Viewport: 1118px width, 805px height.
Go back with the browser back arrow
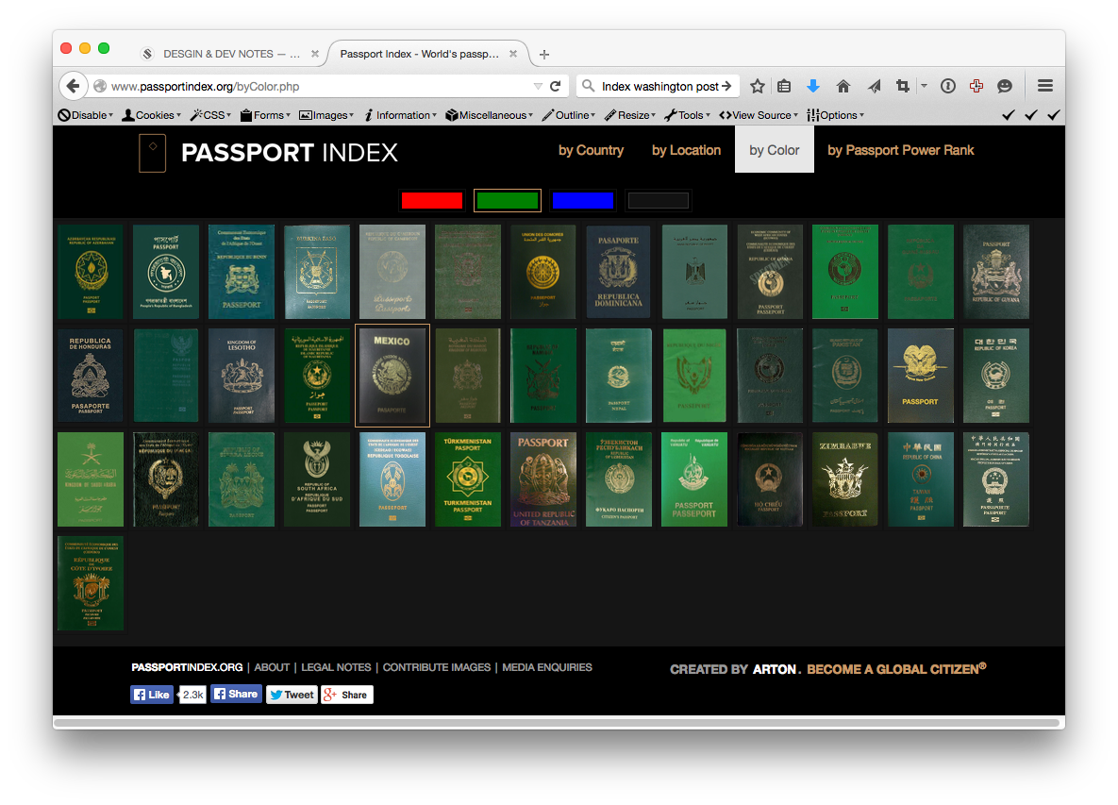pyautogui.click(x=73, y=86)
